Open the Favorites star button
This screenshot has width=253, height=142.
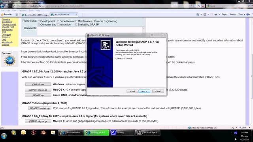7,15
